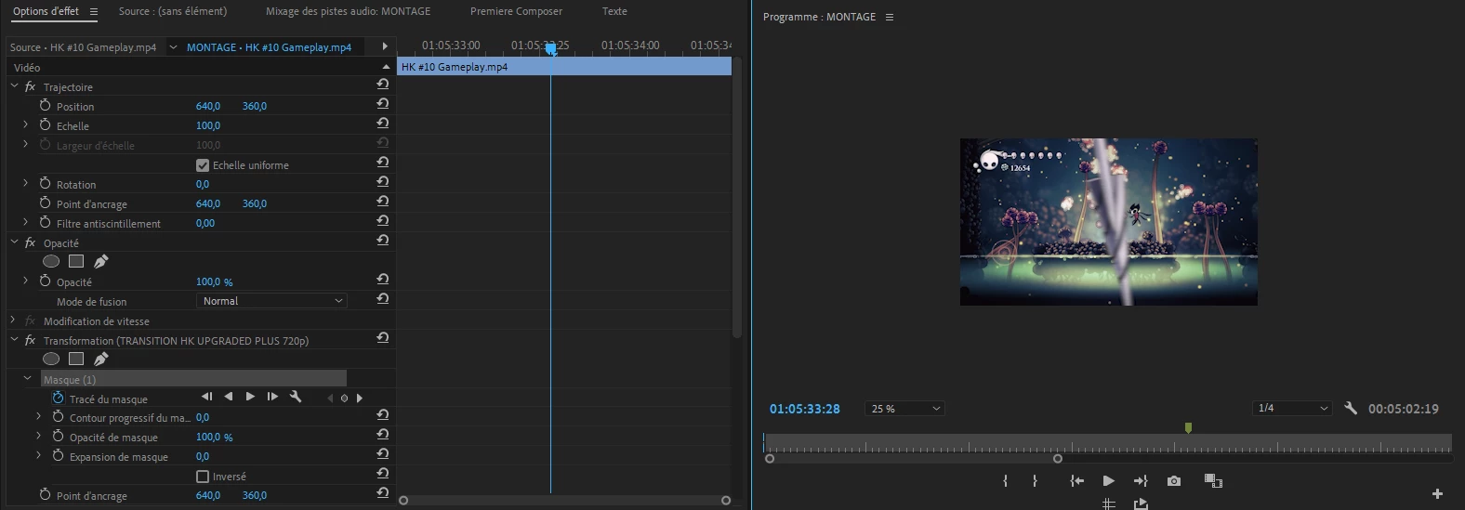The height and width of the screenshot is (510, 1465).
Task: Select pen mask tool under Opacité
Action: 101,262
